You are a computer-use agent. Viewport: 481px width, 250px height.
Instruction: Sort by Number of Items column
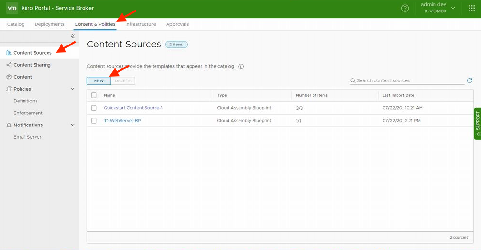click(x=312, y=95)
